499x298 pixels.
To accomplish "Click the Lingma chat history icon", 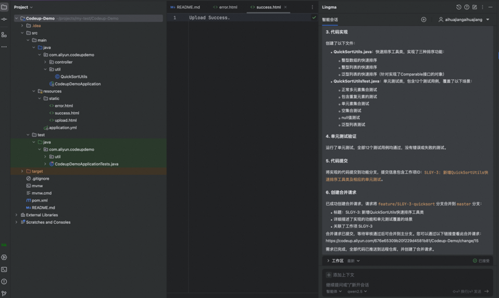I will (458, 7).
